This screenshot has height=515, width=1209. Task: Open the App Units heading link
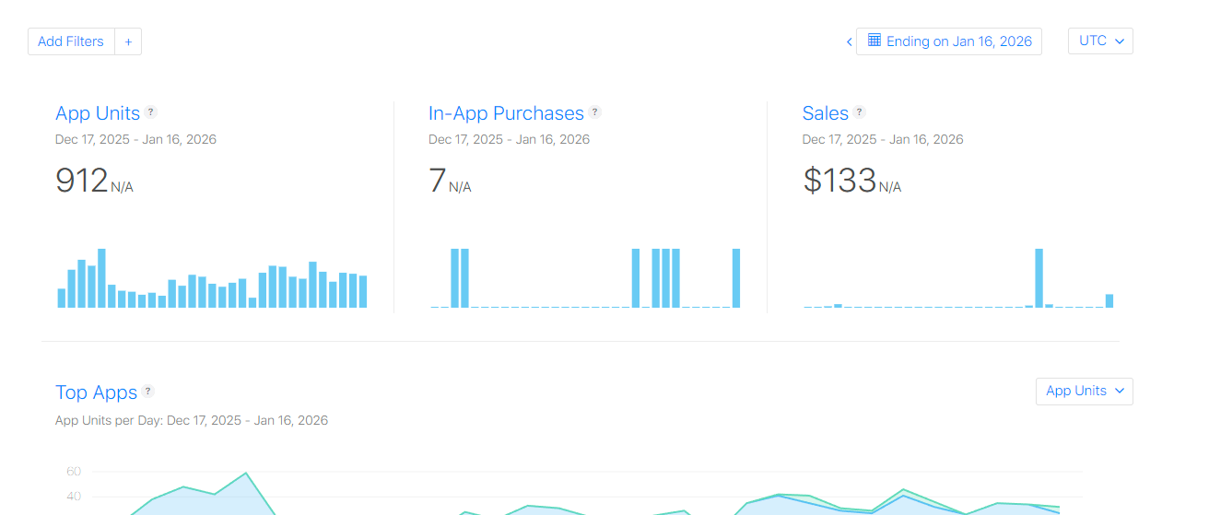coord(98,113)
